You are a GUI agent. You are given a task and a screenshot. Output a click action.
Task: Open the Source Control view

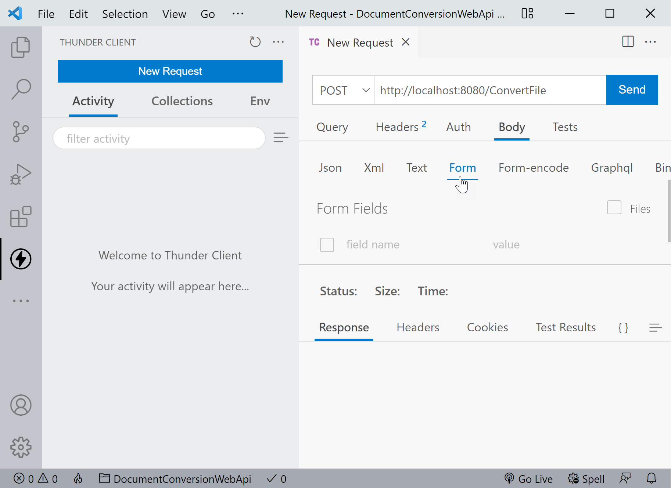tap(21, 131)
